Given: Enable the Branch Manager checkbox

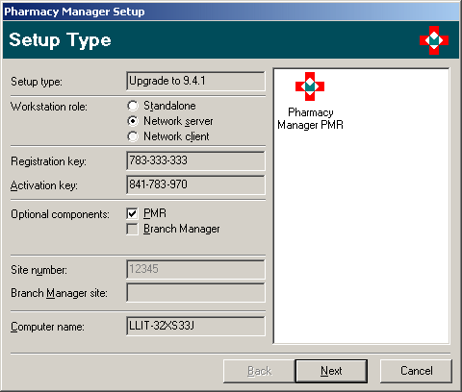Looking at the screenshot, I should point(132,229).
